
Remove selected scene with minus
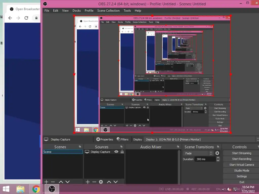pos(53,182)
